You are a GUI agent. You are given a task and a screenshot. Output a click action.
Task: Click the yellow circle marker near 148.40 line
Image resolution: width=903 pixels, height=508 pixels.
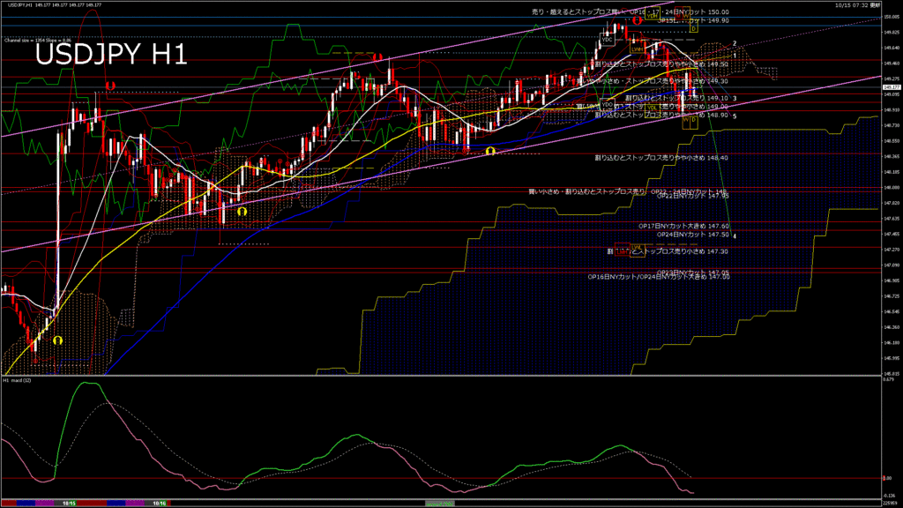point(490,151)
